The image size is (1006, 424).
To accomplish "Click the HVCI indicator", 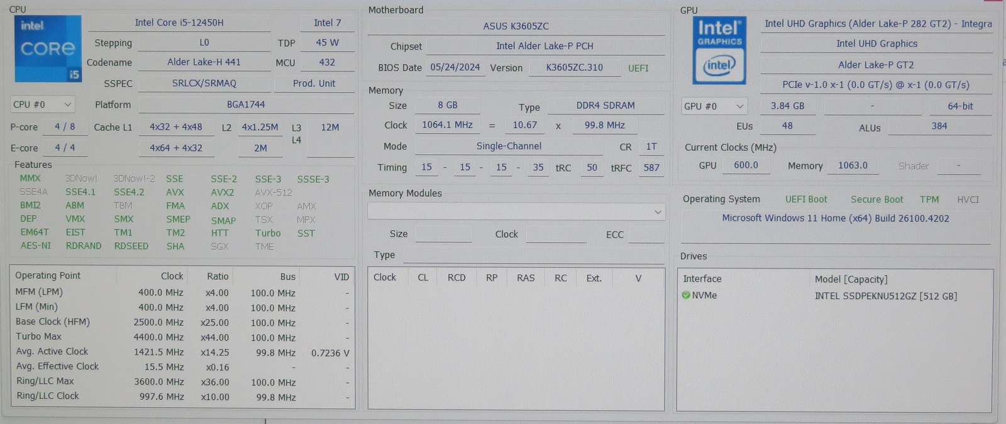I will coord(968,199).
